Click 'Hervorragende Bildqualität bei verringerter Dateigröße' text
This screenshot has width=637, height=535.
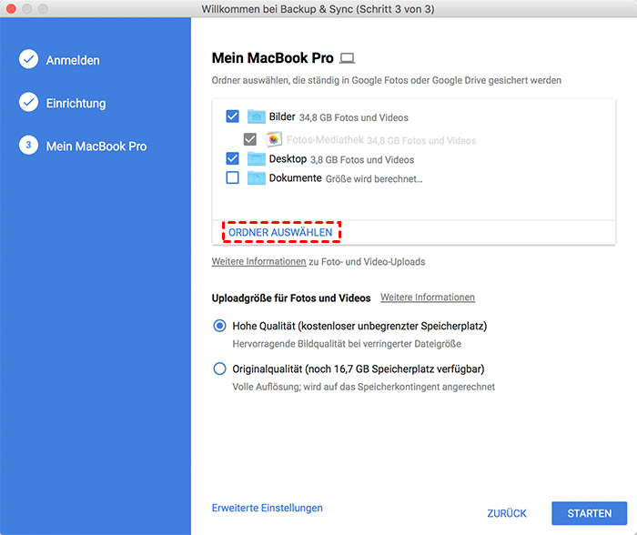pyautogui.click(x=347, y=344)
